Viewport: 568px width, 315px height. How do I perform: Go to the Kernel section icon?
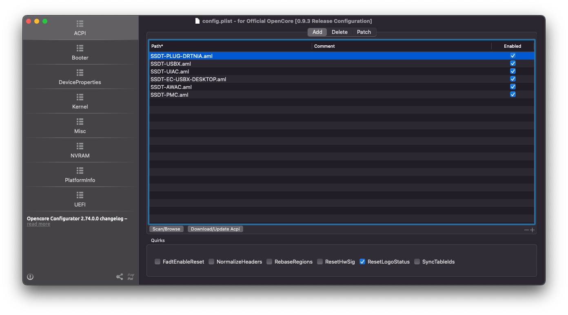coord(80,97)
